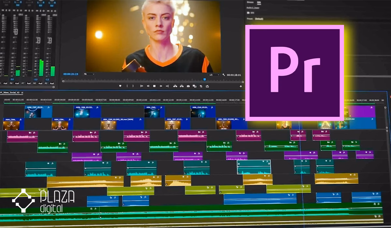Click the Go to Out point button
The width and height of the screenshot is (391, 228).
pyautogui.click(x=167, y=86)
